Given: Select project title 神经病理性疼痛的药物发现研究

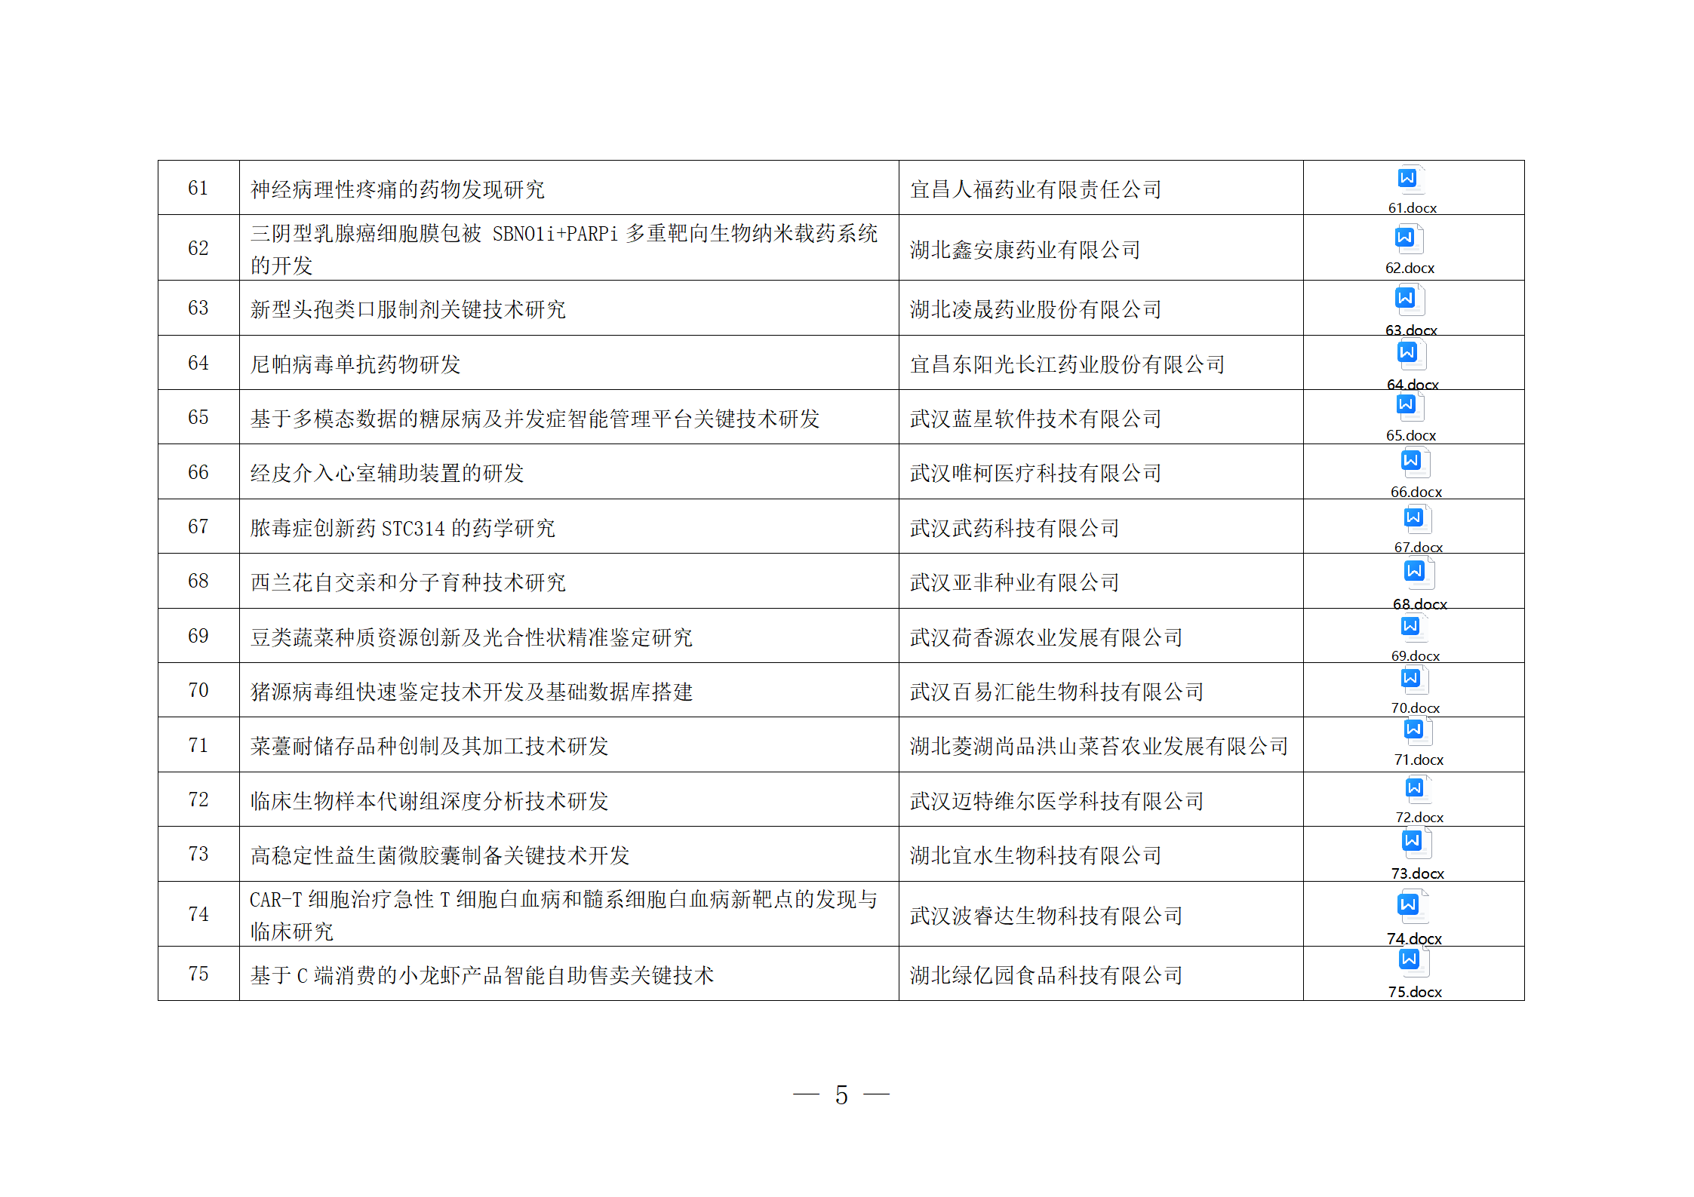Looking at the screenshot, I should [397, 189].
